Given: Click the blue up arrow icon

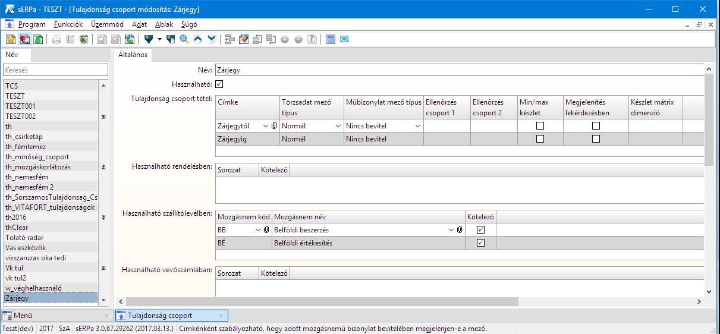Looking at the screenshot, I should coord(198,39).
